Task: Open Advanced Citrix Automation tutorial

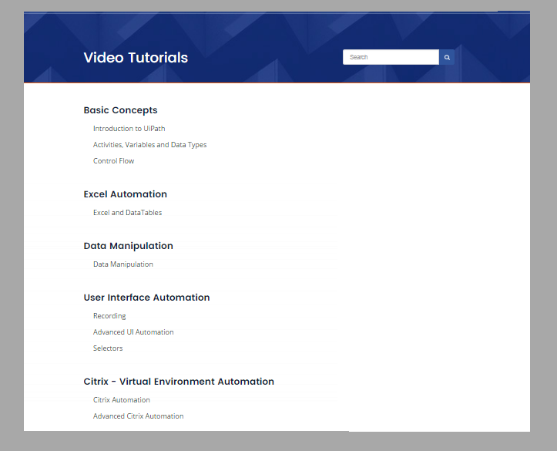Action: pyautogui.click(x=139, y=416)
